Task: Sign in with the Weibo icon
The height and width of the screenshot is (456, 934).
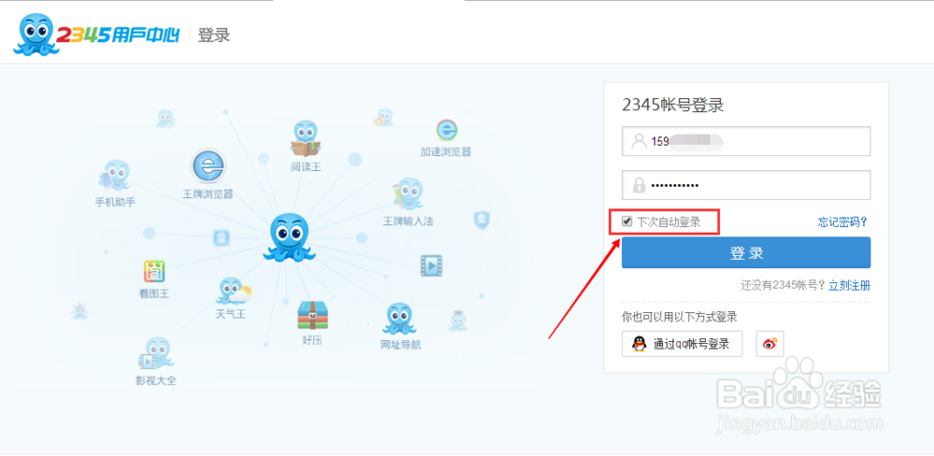Action: [x=770, y=344]
